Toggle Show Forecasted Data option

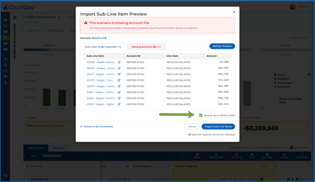tap(276, 100)
